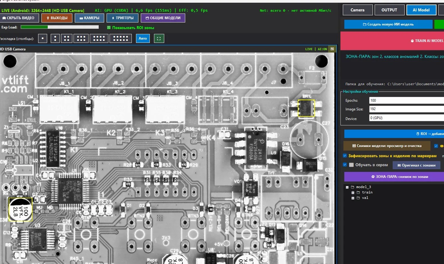Viewport: 444px width, 264px height.
Task: Select the eight-dot grid layout icon
Action: [99, 38]
